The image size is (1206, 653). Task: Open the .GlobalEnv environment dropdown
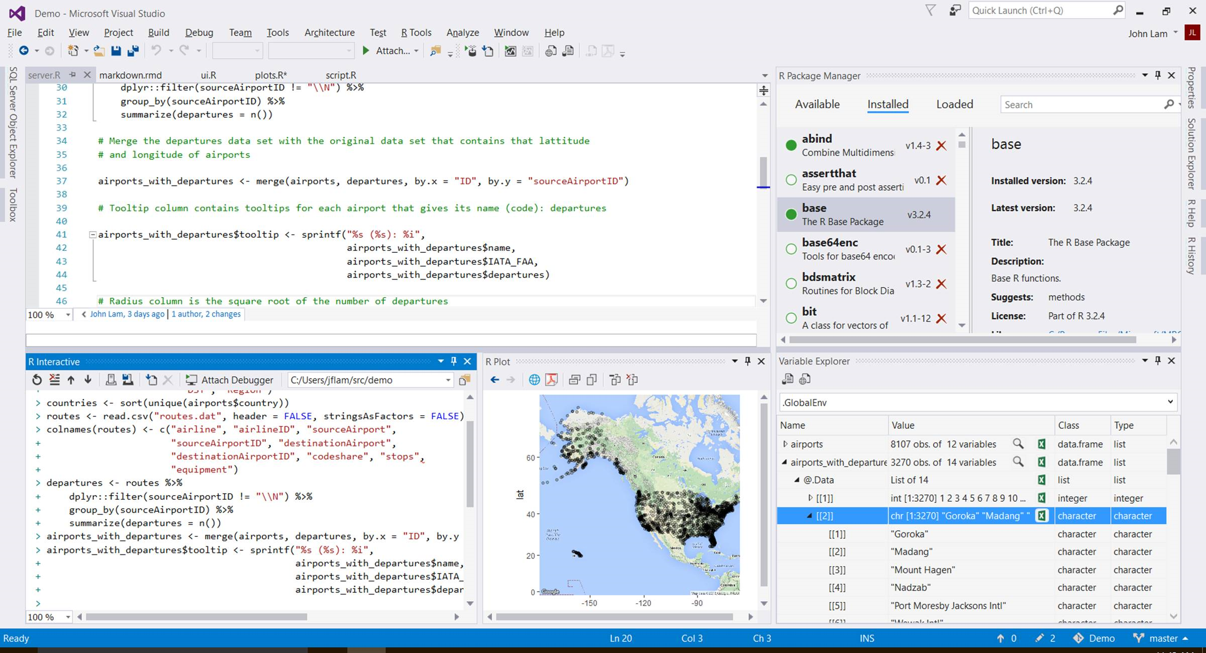pos(1170,402)
